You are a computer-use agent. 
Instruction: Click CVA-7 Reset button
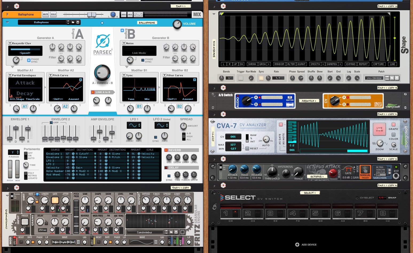247,148
